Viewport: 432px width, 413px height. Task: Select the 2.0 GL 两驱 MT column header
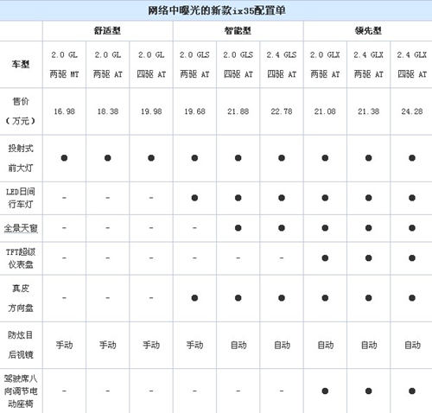[x=64, y=64]
